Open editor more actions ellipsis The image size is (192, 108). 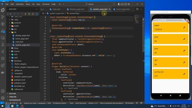141,9
